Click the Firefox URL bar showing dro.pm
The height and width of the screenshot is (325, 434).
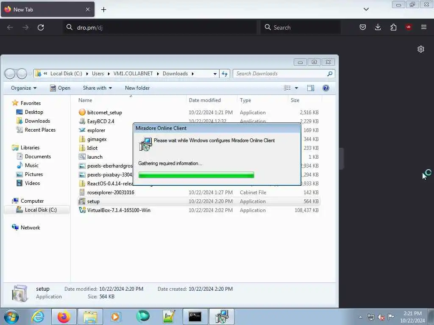click(160, 28)
